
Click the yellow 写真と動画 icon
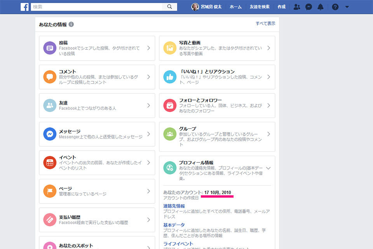coord(170,48)
